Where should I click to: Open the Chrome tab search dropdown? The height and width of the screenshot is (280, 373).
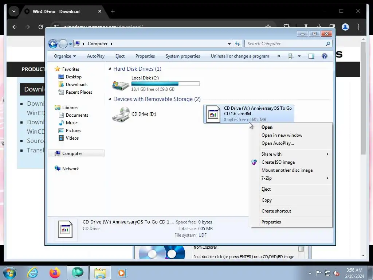tap(14, 11)
